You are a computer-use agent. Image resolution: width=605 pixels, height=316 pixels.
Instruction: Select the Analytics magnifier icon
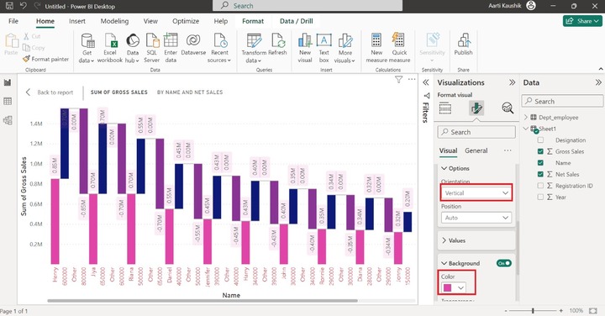click(x=508, y=108)
